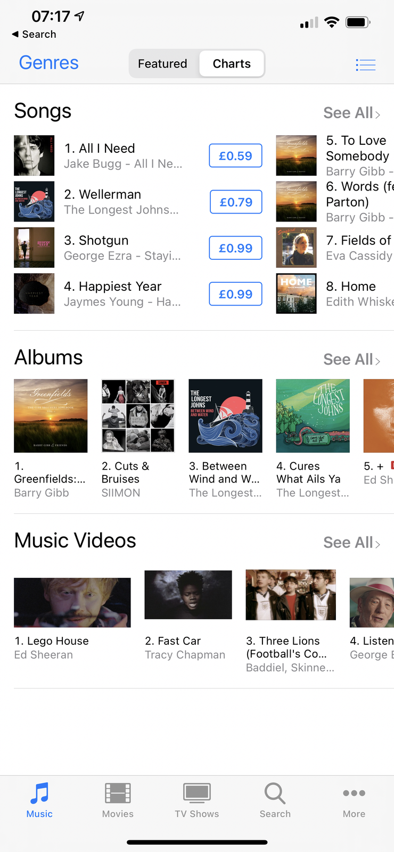The width and height of the screenshot is (394, 852).
Task: Expand Albums with See All
Action: click(351, 359)
